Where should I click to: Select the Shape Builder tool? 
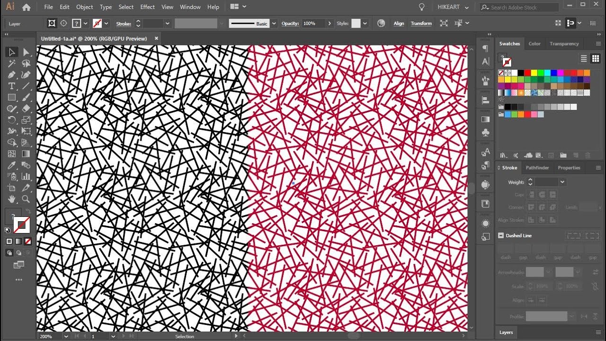coord(12,143)
